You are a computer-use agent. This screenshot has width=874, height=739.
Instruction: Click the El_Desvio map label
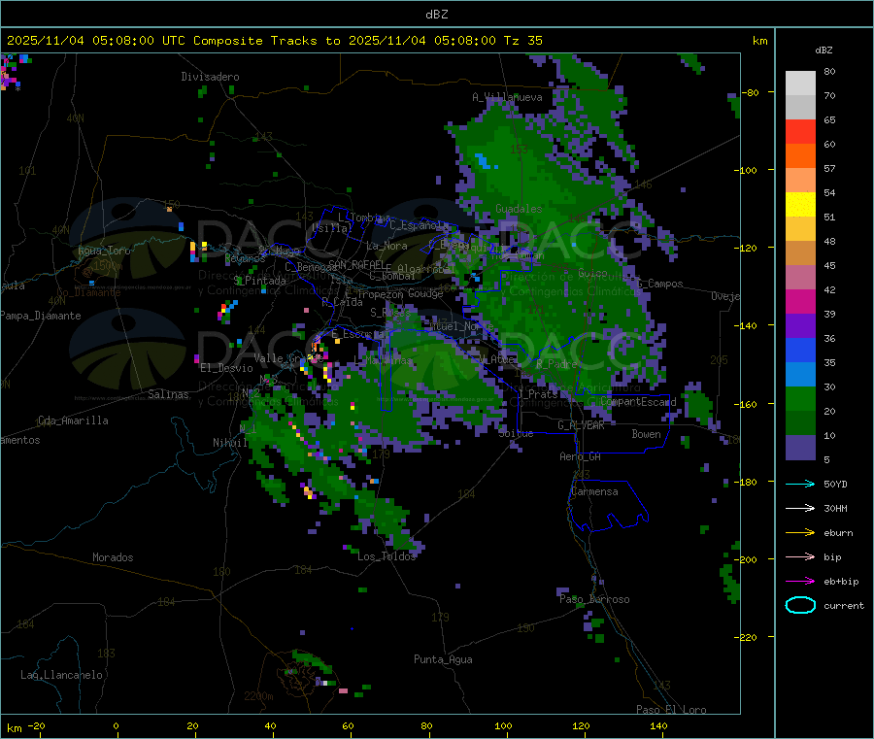click(227, 368)
